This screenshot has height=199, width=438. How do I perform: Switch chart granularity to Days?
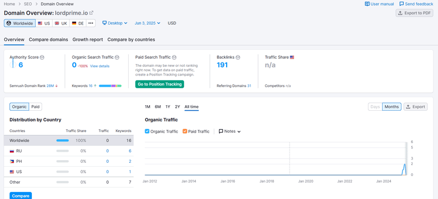[x=375, y=107]
